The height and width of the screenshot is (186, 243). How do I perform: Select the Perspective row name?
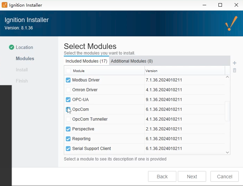pos(83,129)
